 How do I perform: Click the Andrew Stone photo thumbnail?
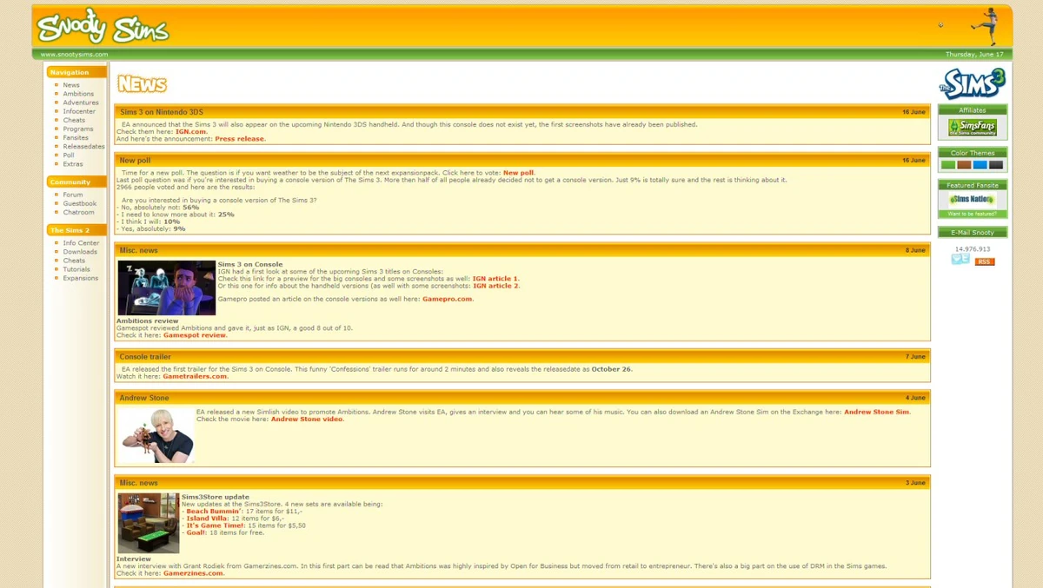click(x=157, y=435)
